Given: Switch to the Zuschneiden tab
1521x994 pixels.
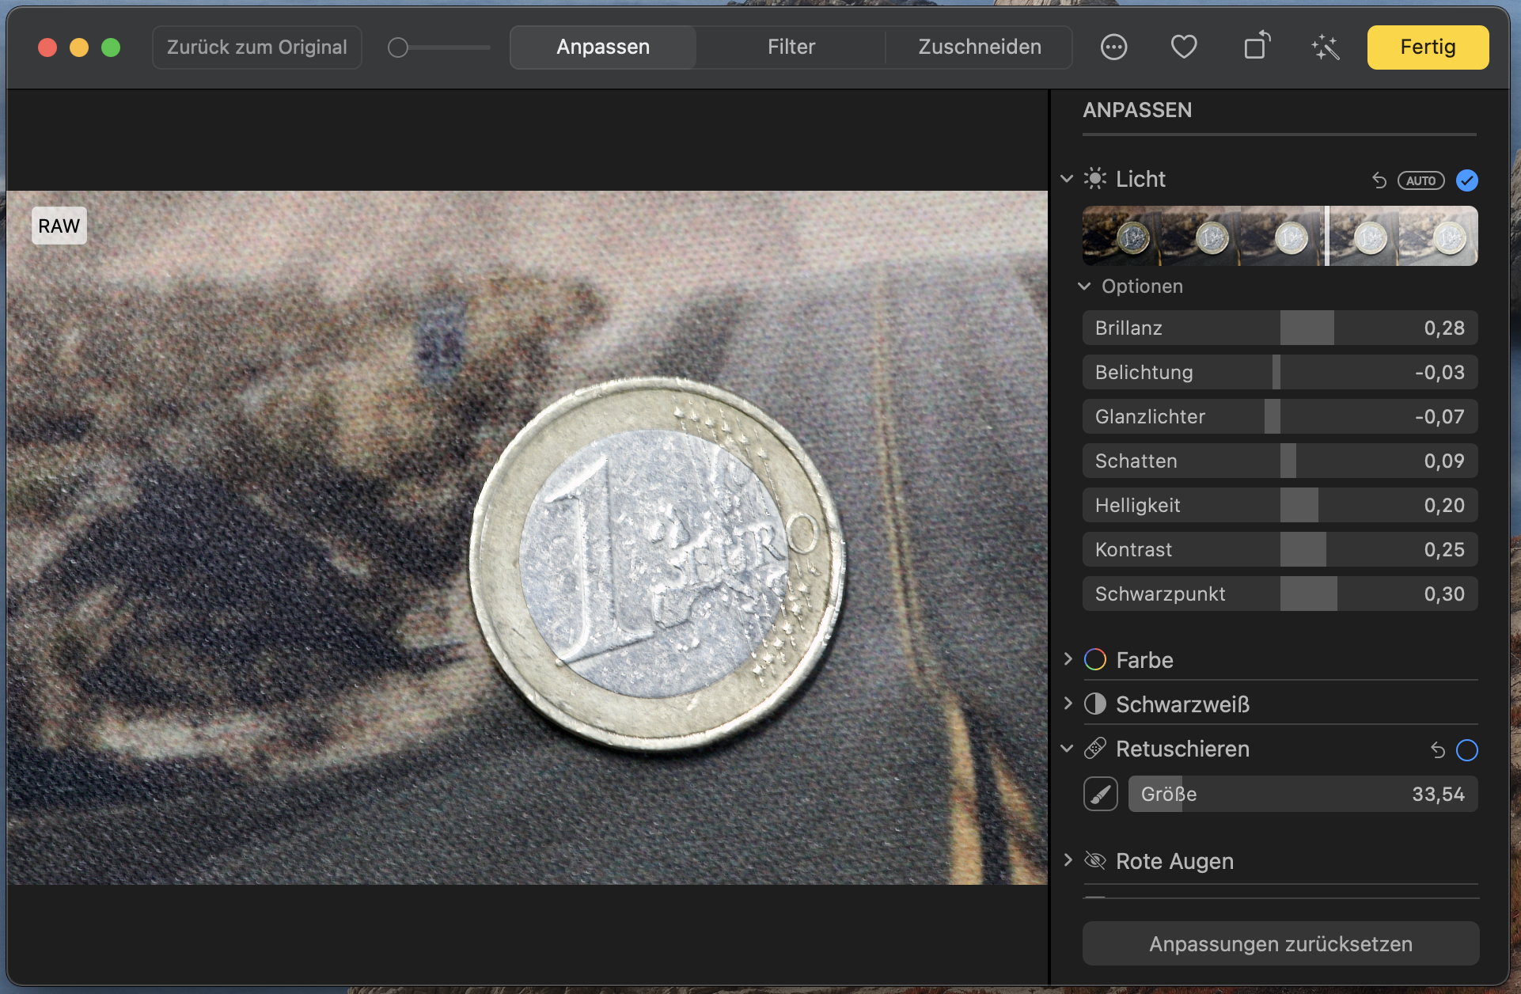Looking at the screenshot, I should point(979,47).
